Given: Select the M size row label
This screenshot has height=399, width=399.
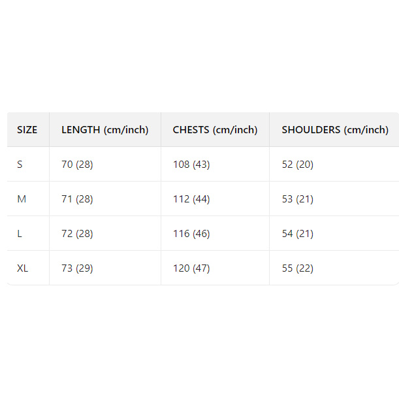Looking at the screenshot, I should point(22,199).
